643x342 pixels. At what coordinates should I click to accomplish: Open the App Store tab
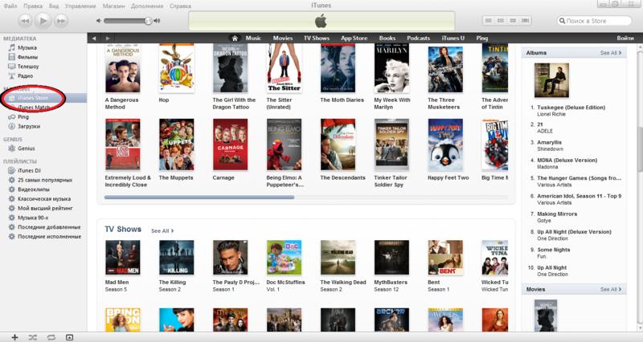pyautogui.click(x=354, y=38)
